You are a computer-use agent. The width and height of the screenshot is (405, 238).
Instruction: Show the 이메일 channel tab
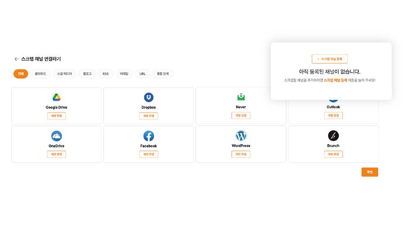pos(124,74)
